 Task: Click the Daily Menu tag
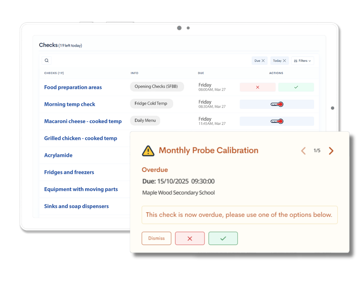point(145,121)
